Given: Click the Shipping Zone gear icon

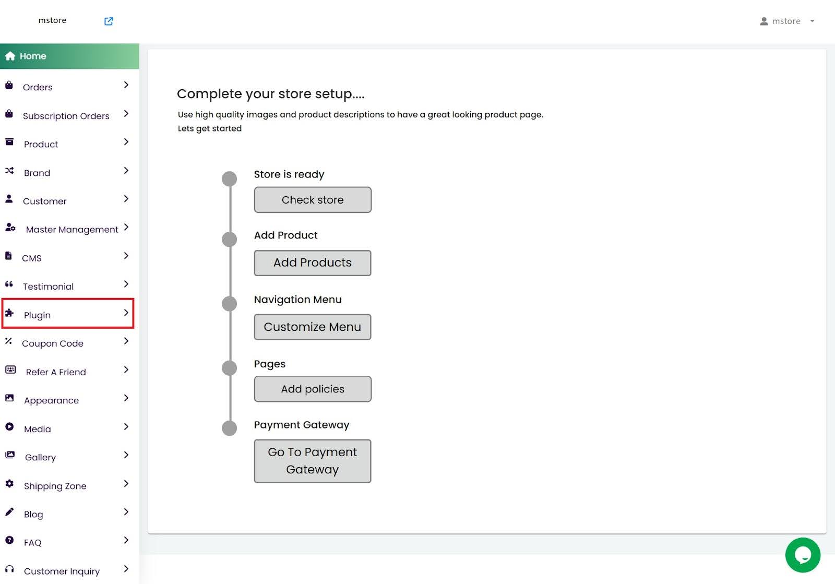Looking at the screenshot, I should 9,484.
